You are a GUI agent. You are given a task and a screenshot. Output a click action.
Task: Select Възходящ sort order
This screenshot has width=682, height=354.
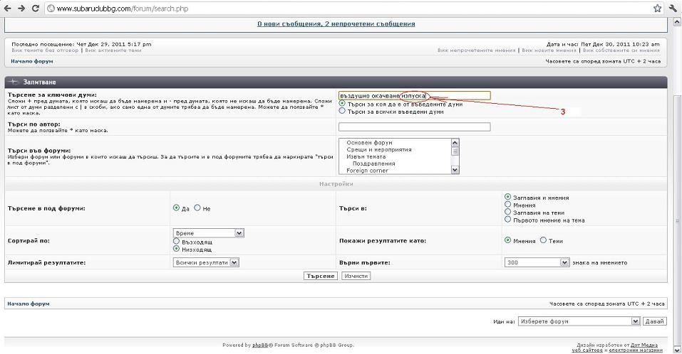[176, 241]
